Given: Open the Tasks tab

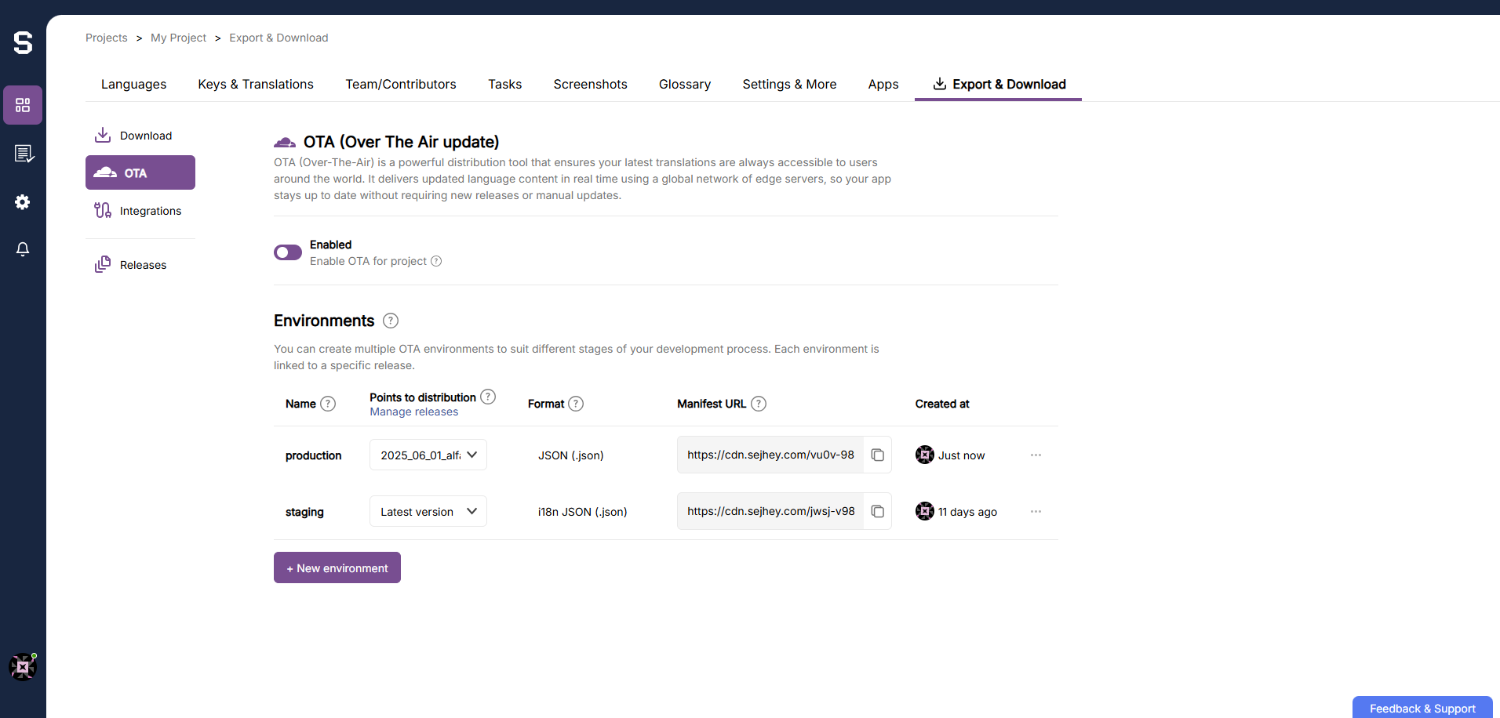Looking at the screenshot, I should 505,84.
